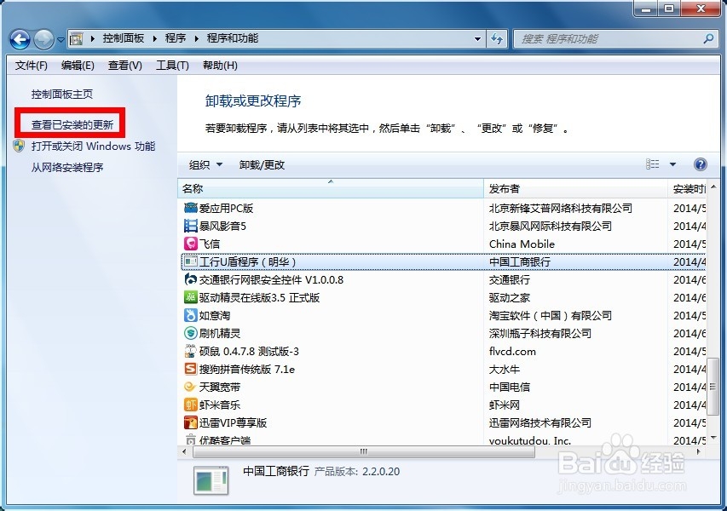Expand arrow between 控制面板 and 程序 breadcrumbs
Viewport: 727px width, 511px height.
(x=155, y=38)
